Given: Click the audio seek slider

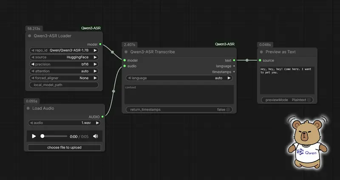Looking at the screenshot, I should coord(54,136).
